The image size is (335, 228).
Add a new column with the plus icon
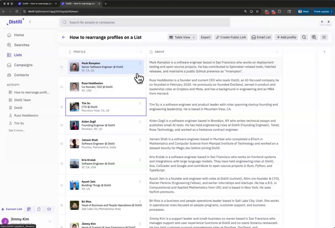[324, 52]
